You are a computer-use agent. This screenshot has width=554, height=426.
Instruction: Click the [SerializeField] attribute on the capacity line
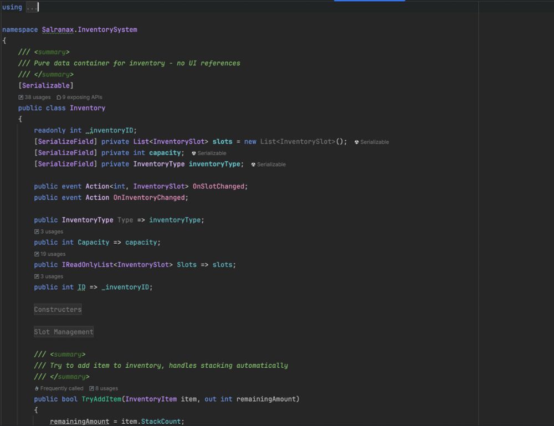tap(65, 152)
